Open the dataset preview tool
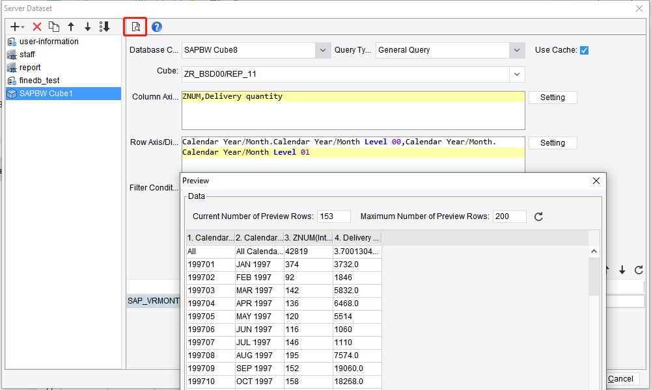The image size is (651, 390). (135, 27)
